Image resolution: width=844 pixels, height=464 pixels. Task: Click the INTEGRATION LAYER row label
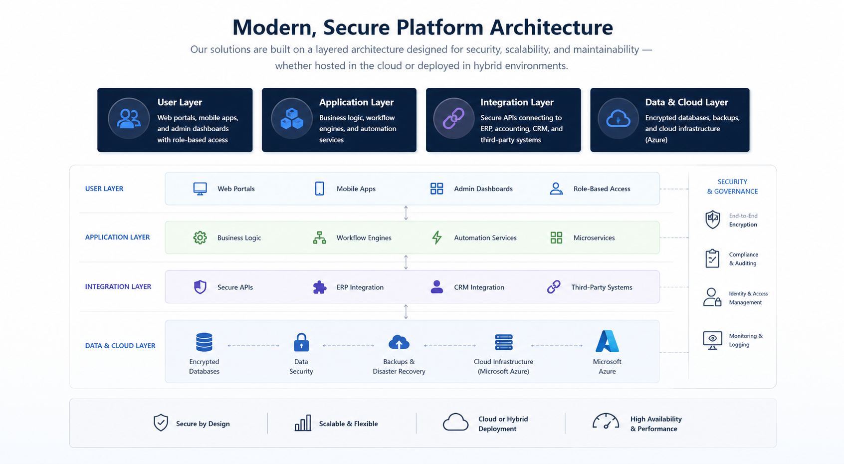pyautogui.click(x=118, y=287)
